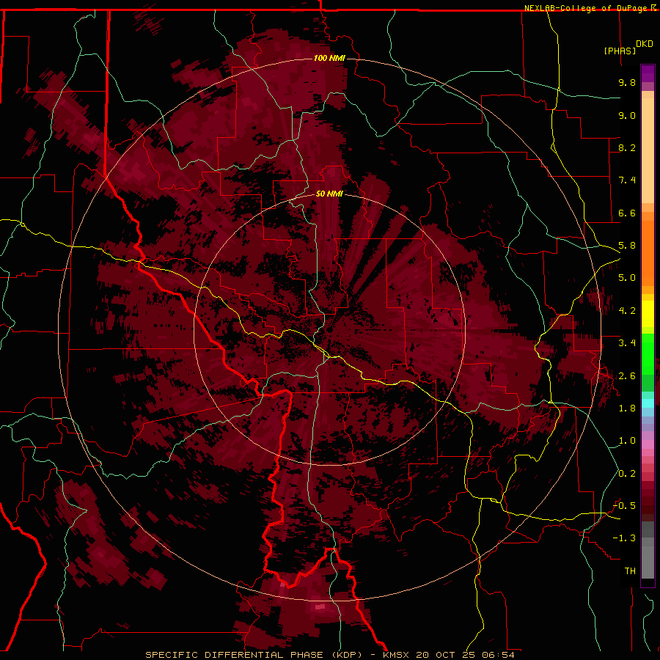
Task: Click the bright pink KDP pixel cluster
Action: pyautogui.click(x=320, y=607)
